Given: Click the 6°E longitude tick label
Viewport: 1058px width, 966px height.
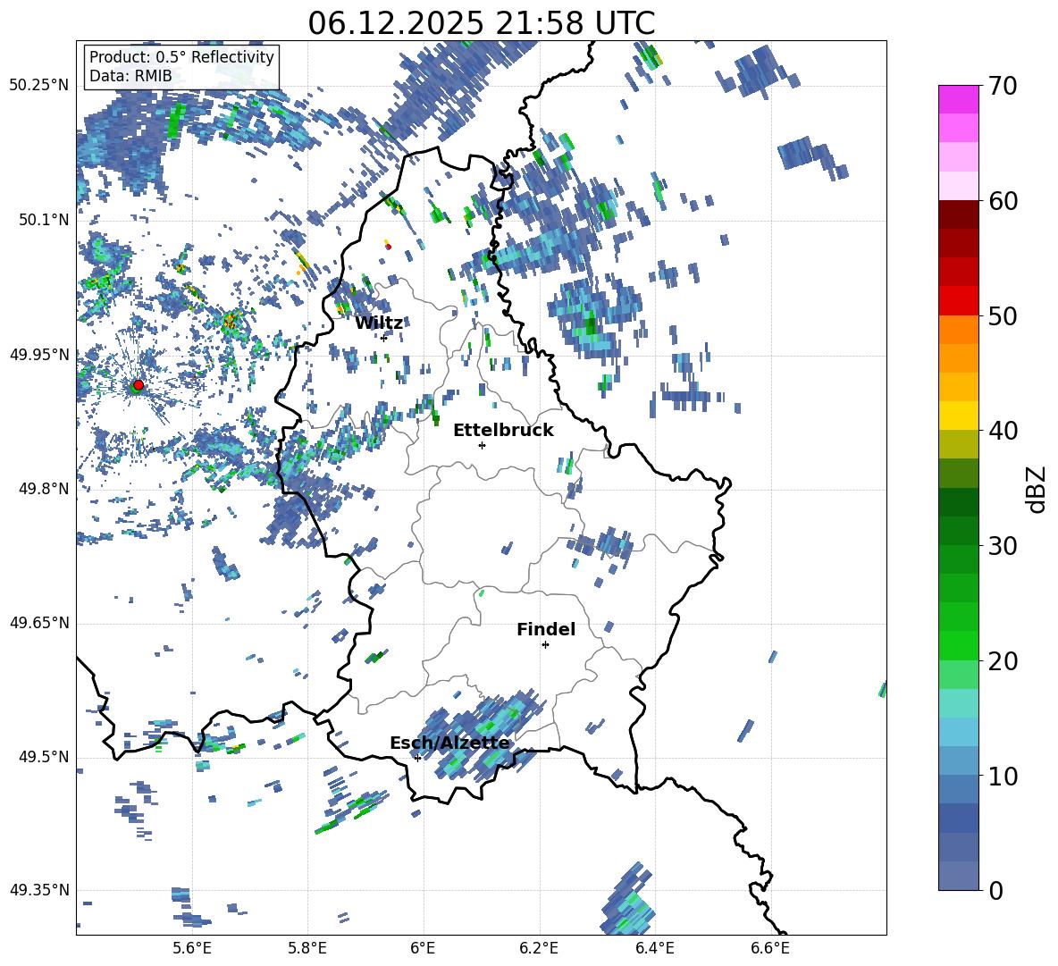Looking at the screenshot, I should pos(423,948).
